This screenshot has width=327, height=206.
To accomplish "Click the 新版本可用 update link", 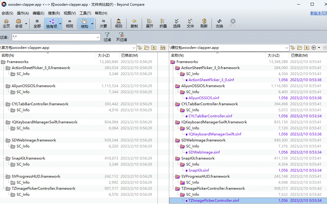I will 318,13.
